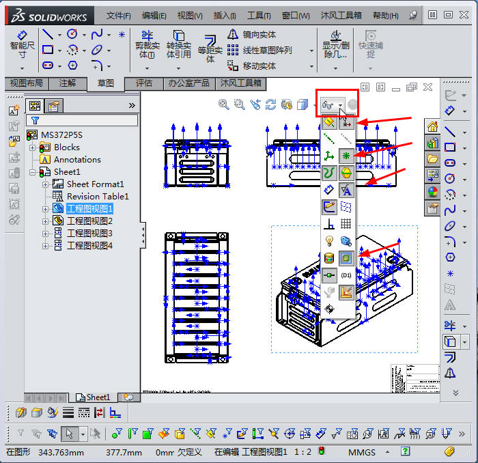478x463 pixels.
Task: Toggle the (D1) dimension names option
Action: pos(346,275)
